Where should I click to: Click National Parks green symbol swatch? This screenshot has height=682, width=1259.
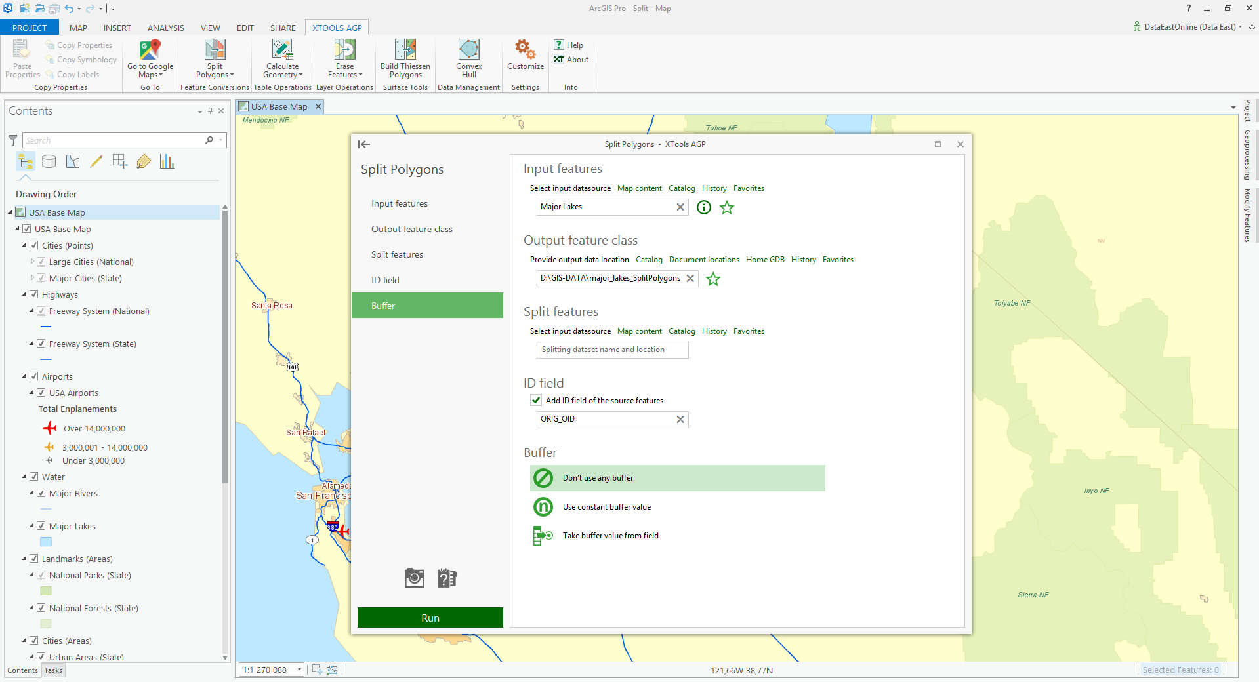[x=46, y=591]
